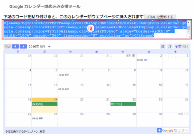
Task: Select day 19 in the calendar
Action: pyautogui.click(x=55, y=99)
